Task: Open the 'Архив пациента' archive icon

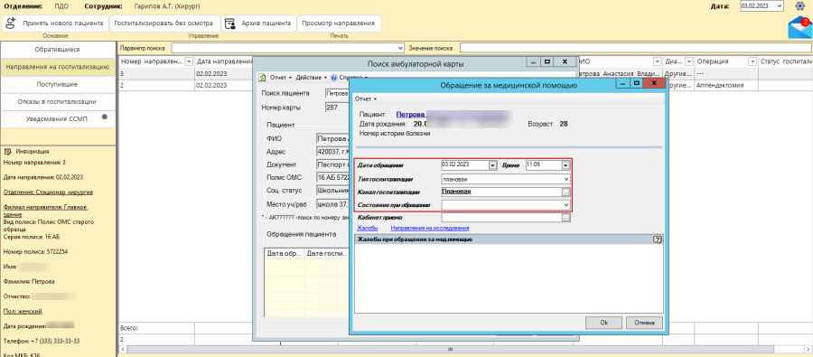Action: click(229, 23)
